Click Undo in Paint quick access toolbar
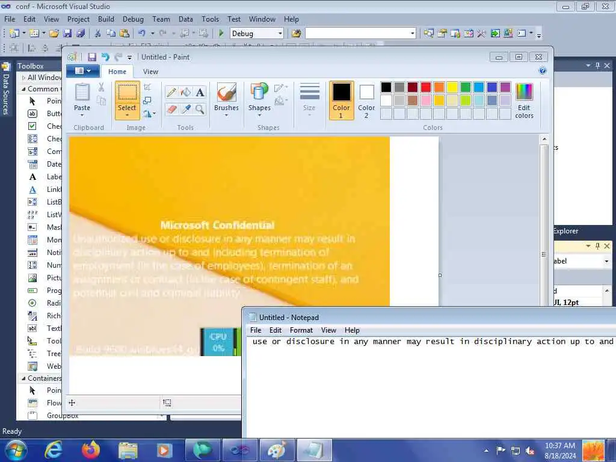Screen dimensions: 616x462 pos(105,57)
